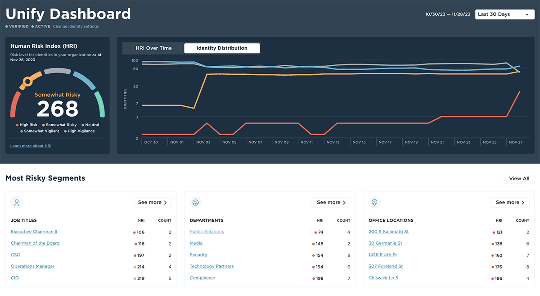Click the High Risk legend entry

27,125
